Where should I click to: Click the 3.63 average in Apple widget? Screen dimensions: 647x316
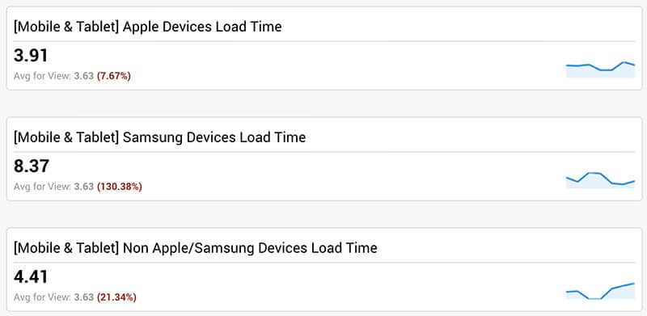tap(84, 76)
